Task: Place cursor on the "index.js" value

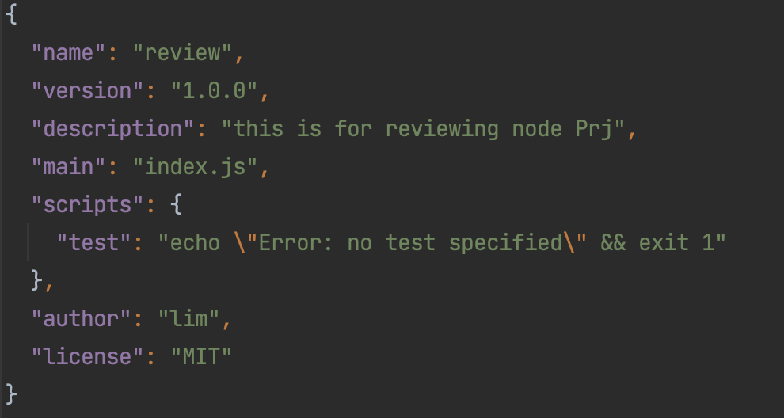Action: 195,167
